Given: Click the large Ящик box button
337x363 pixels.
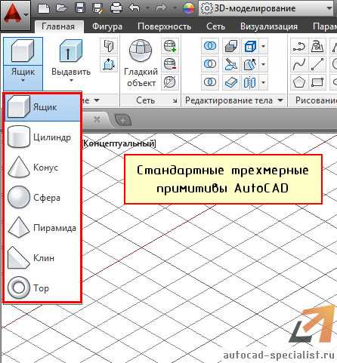Looking at the screenshot, I should [23, 51].
